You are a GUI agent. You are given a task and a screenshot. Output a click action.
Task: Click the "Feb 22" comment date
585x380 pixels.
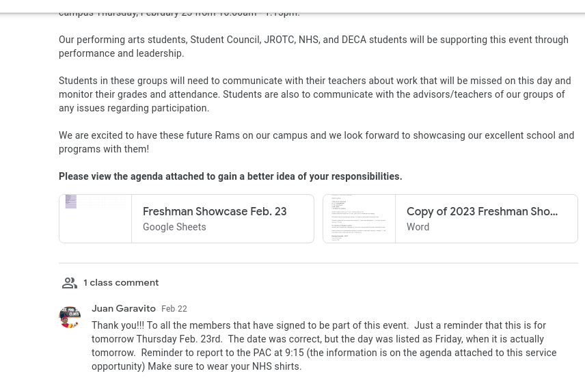tap(174, 310)
